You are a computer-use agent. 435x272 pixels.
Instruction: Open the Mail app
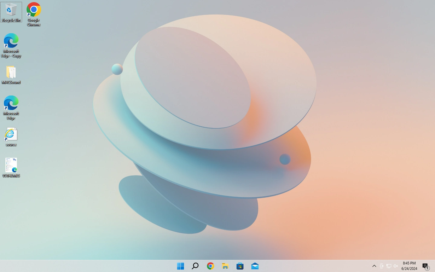[255, 266]
